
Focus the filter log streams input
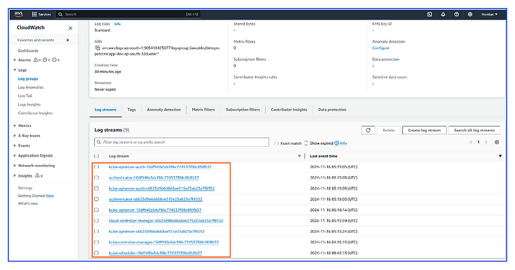pos(182,142)
